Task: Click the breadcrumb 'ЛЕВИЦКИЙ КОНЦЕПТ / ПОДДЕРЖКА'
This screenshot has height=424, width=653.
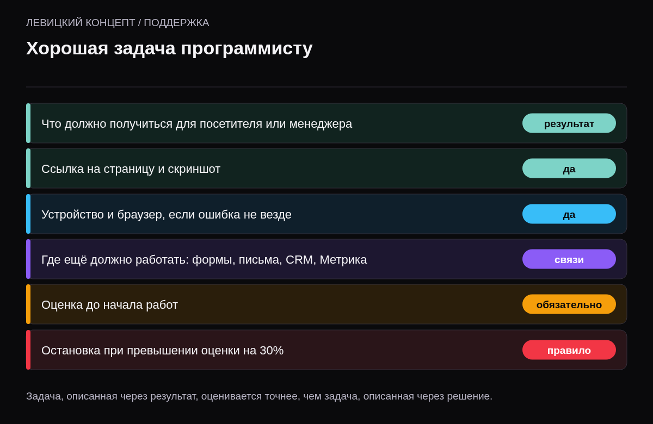Action: coord(118,23)
